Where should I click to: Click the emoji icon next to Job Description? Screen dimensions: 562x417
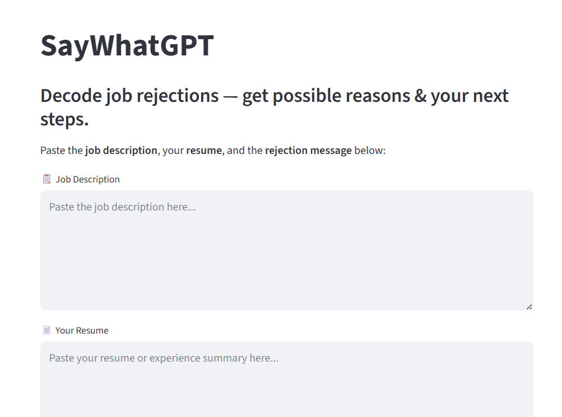(x=47, y=179)
